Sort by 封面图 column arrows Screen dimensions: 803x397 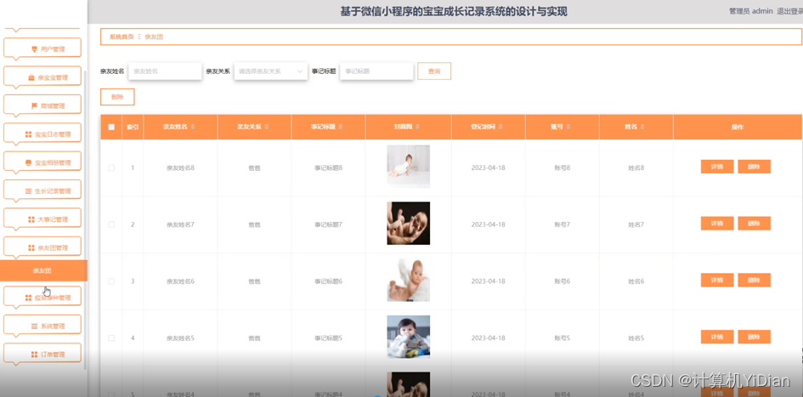pyautogui.click(x=417, y=127)
